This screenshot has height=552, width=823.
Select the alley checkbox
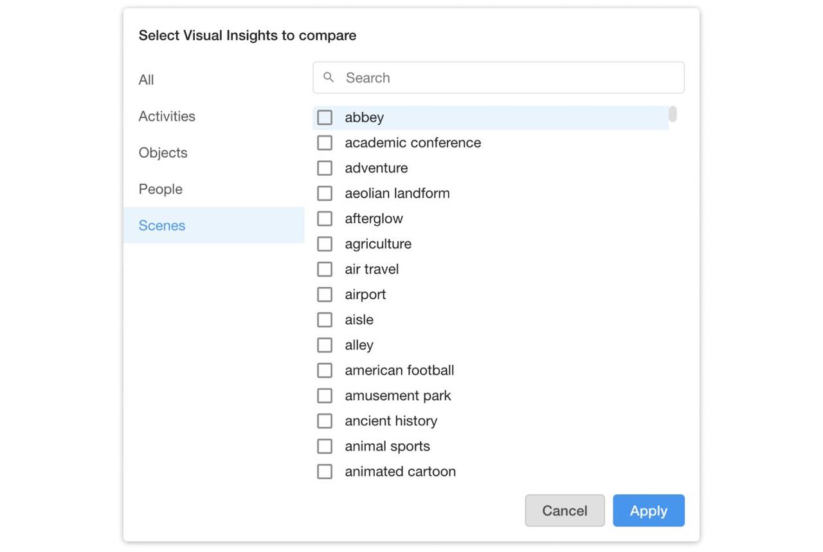point(325,345)
